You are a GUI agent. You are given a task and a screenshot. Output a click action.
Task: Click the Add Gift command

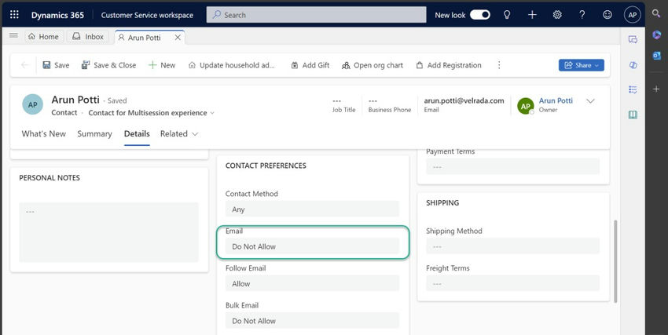(x=310, y=65)
